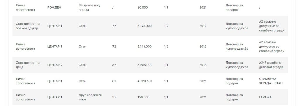This screenshot has width=300, height=106.
Task: Click Договор за купопродажба in 2018 row
Action: tap(237, 65)
